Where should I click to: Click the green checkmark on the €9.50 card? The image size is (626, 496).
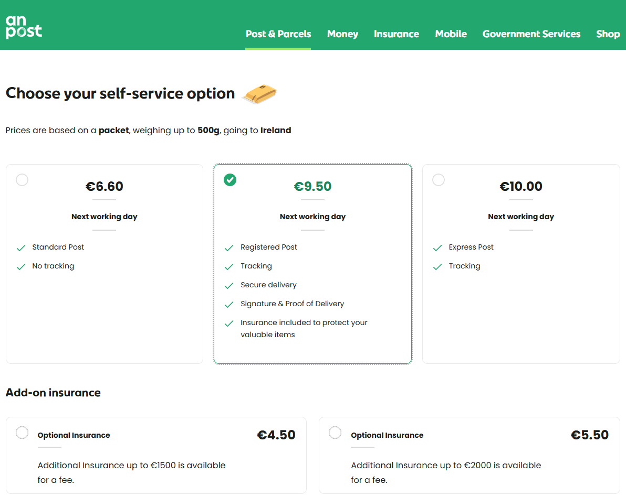230,180
